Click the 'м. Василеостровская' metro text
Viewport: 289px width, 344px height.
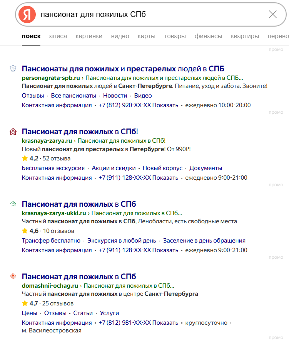point(52,331)
